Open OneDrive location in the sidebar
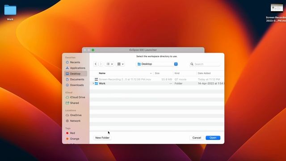286x161 pixels. [76, 115]
